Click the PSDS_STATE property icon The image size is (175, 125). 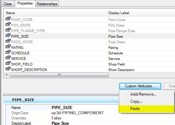8,41
